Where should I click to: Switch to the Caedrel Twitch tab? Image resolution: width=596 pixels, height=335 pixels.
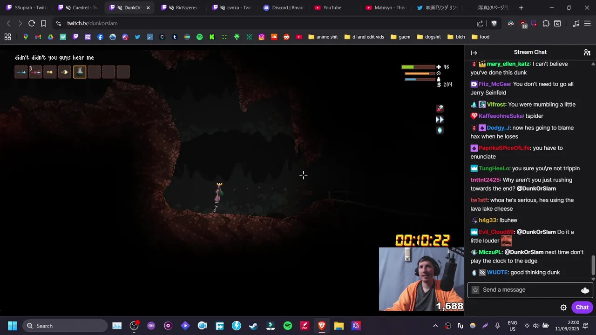point(78,8)
